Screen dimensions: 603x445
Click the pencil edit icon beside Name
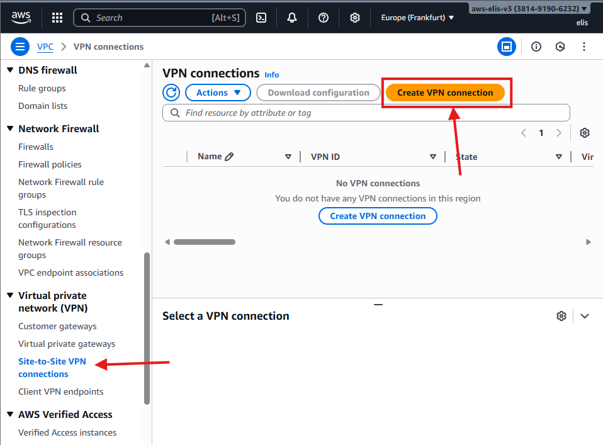pyautogui.click(x=229, y=157)
